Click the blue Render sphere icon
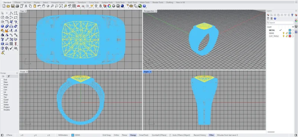Image resolution: width=298 pixels, height=137 pixels. click(122, 6)
